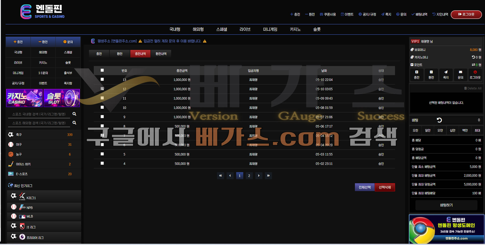The height and width of the screenshot is (245, 485).
Task: Check the checkbox for row number 13
Action: [x=102, y=79]
